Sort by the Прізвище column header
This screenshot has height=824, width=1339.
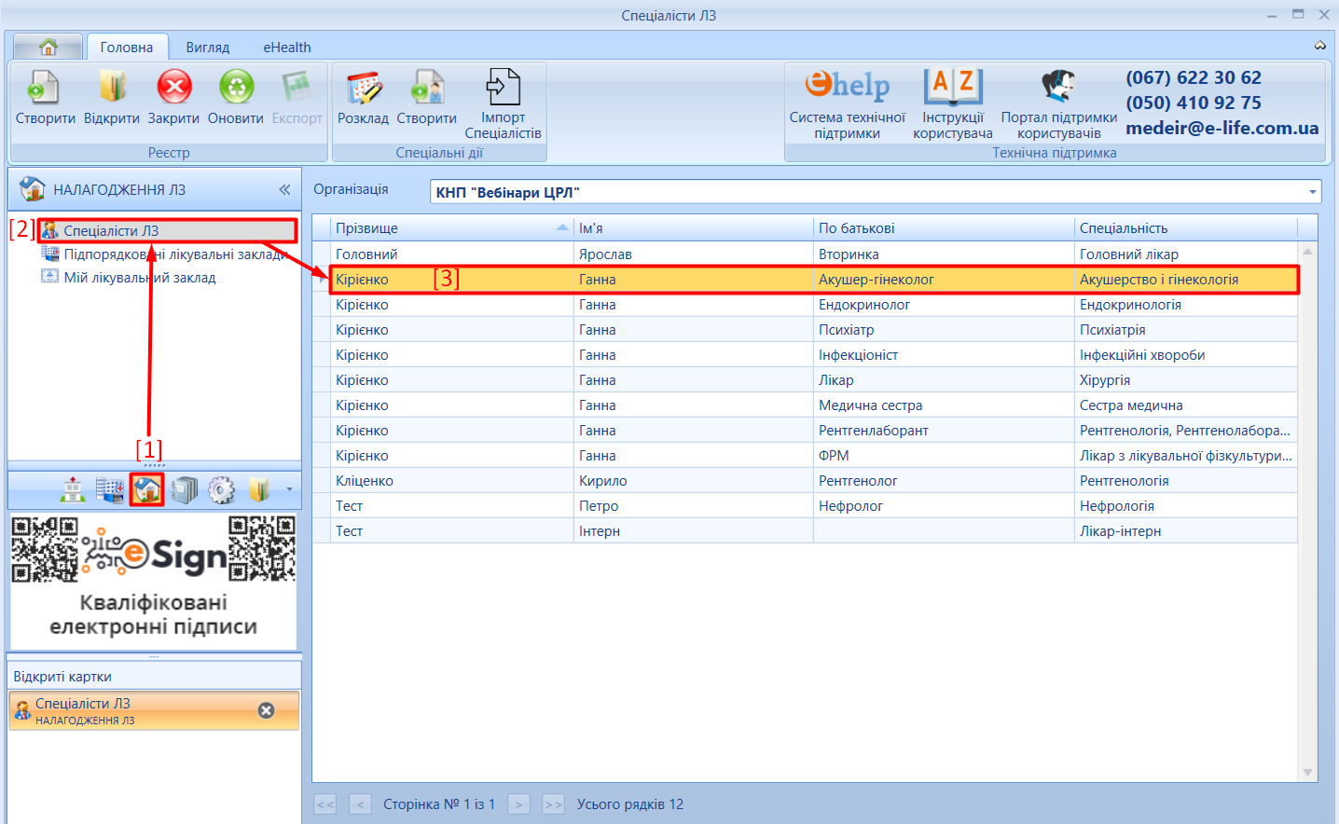[x=452, y=228]
